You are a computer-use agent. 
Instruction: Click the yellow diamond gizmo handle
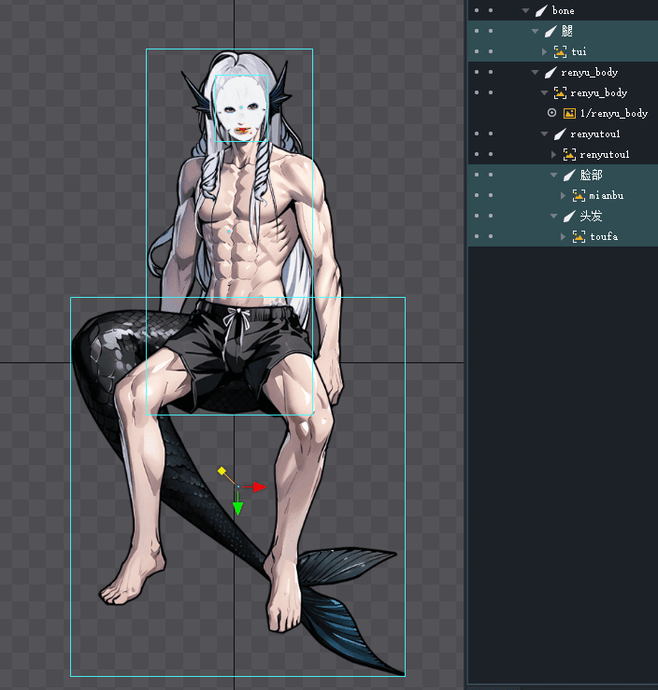[222, 471]
